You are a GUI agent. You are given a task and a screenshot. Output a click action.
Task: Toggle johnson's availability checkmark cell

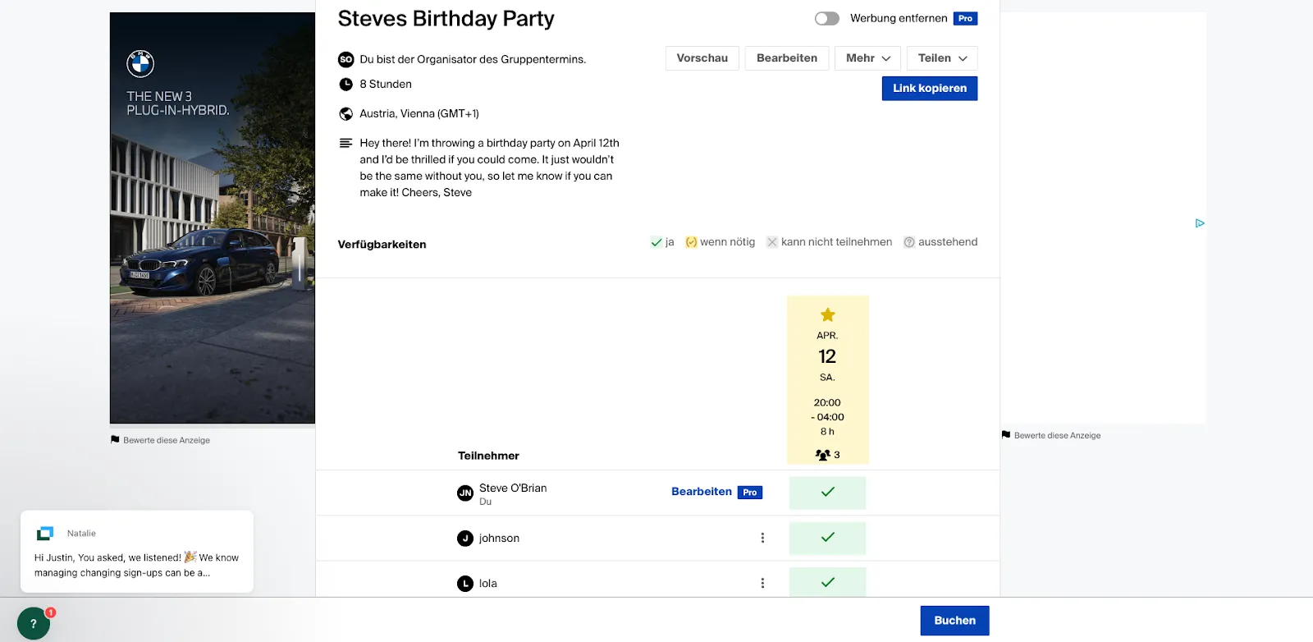(x=827, y=538)
